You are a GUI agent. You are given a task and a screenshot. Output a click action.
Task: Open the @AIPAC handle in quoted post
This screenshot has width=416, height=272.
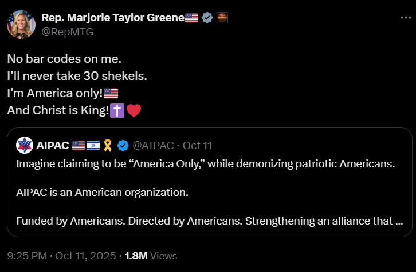coord(152,146)
